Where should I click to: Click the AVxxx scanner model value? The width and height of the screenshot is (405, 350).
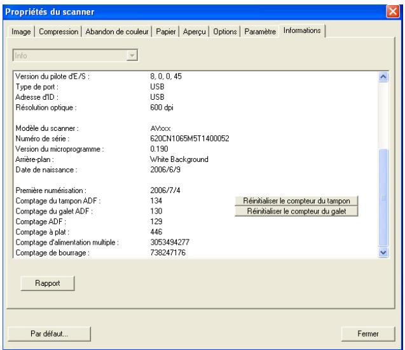(160, 128)
